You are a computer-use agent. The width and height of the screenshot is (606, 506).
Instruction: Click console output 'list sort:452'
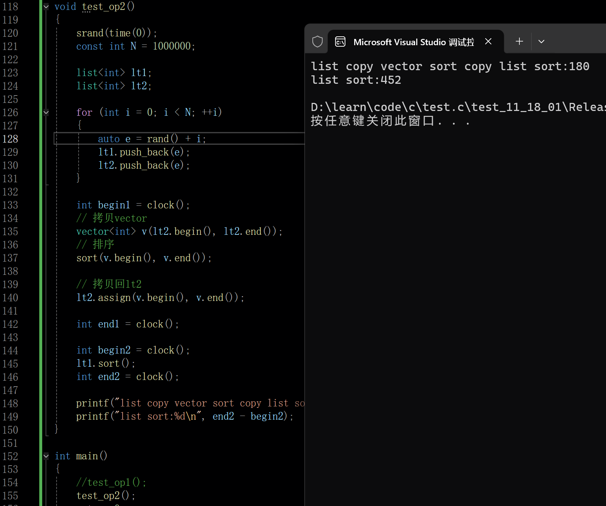point(356,80)
